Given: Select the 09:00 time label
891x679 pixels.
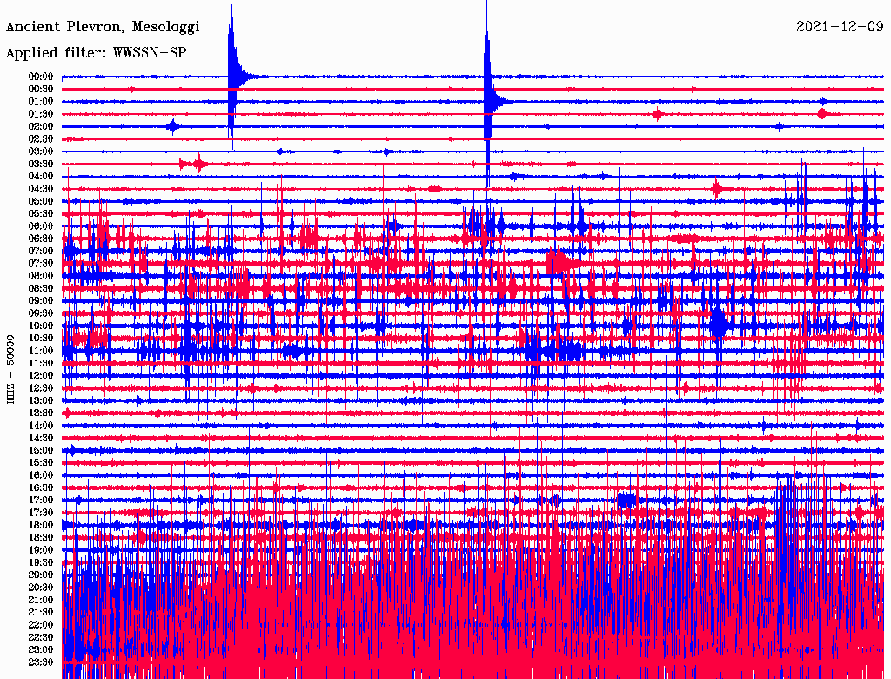Looking at the screenshot, I should click(x=41, y=301).
